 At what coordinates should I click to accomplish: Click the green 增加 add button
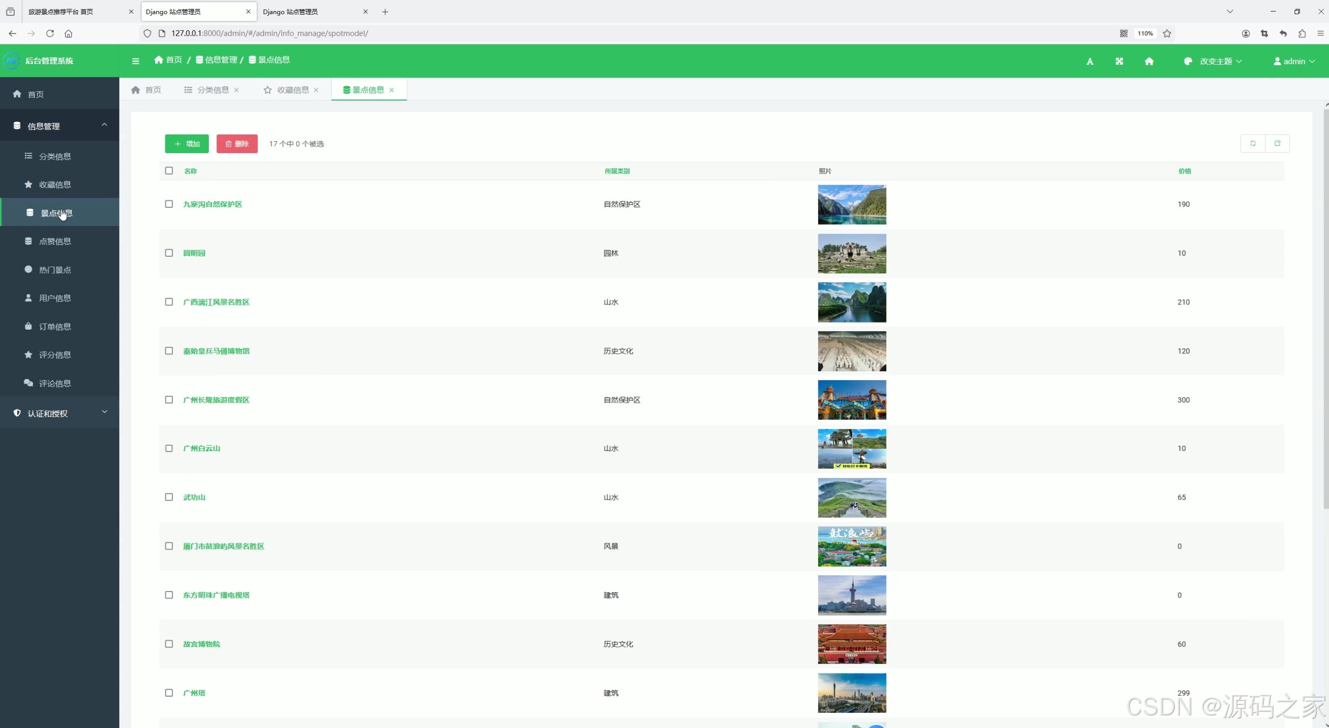coord(187,144)
